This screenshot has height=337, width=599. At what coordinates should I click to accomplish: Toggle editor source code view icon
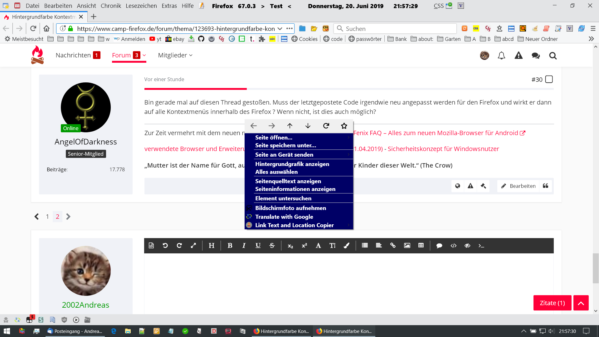(x=151, y=246)
